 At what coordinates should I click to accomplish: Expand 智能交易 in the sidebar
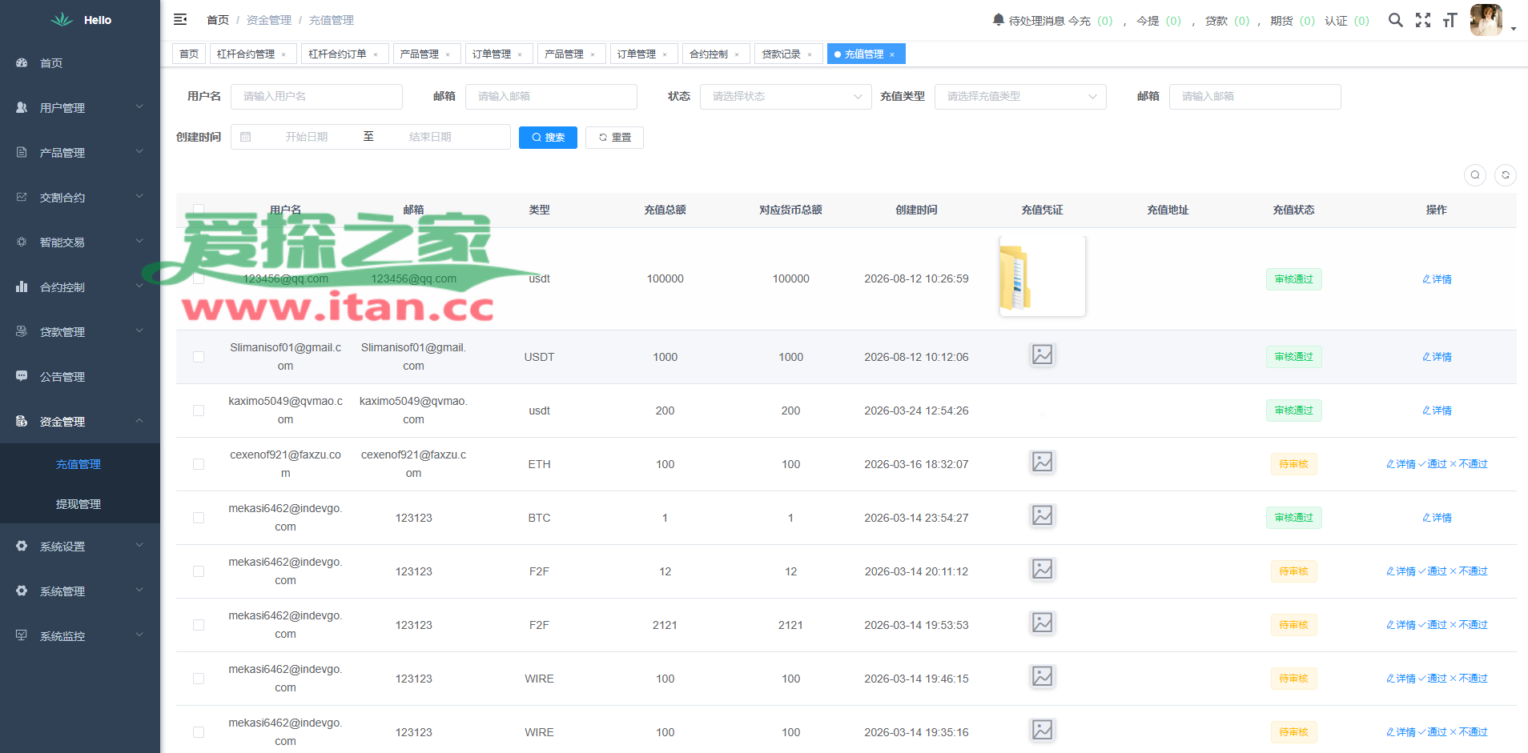tap(80, 242)
